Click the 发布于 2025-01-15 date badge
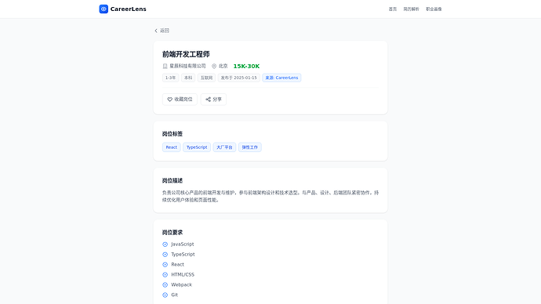 pyautogui.click(x=239, y=78)
